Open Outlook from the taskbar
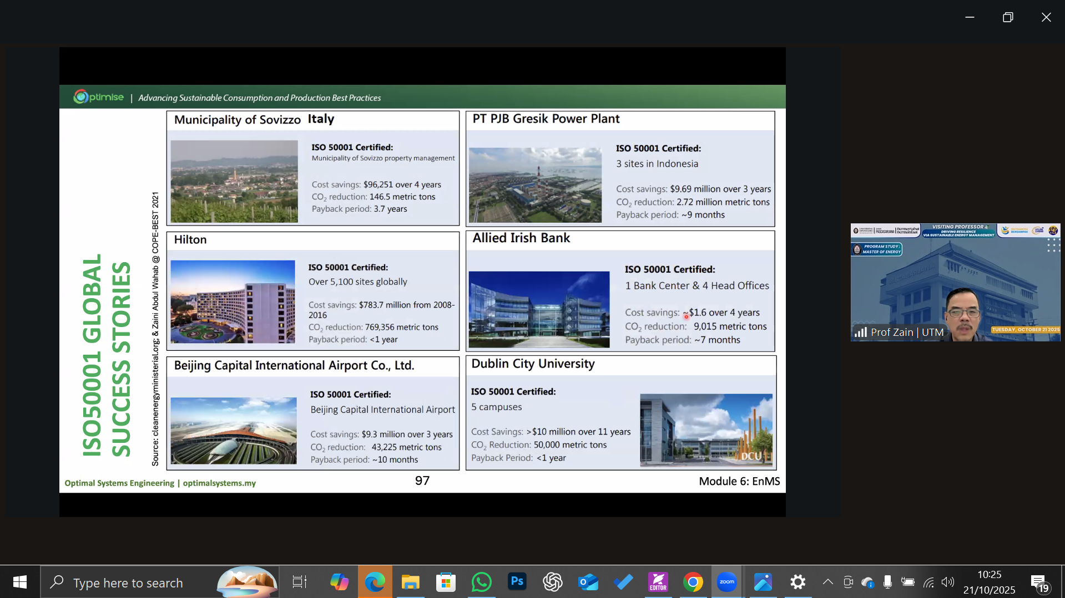Viewport: 1065px width, 598px height. tap(588, 582)
